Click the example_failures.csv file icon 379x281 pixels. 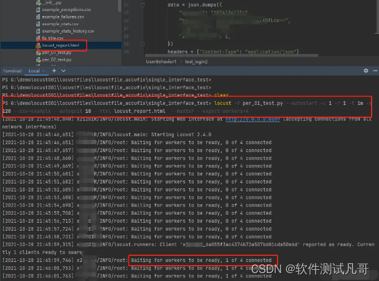38,17
